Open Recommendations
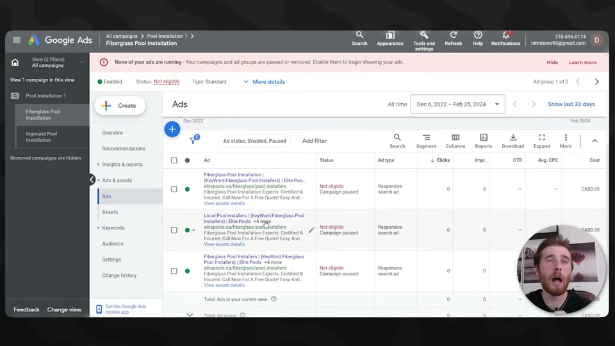615x346 pixels. (124, 148)
